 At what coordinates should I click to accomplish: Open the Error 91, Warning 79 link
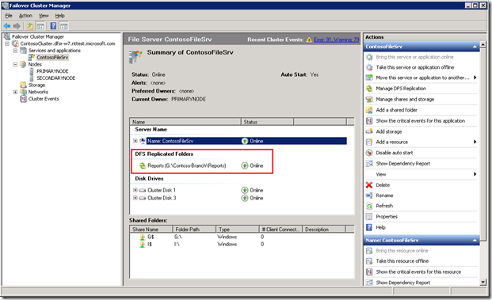pyautogui.click(x=337, y=40)
